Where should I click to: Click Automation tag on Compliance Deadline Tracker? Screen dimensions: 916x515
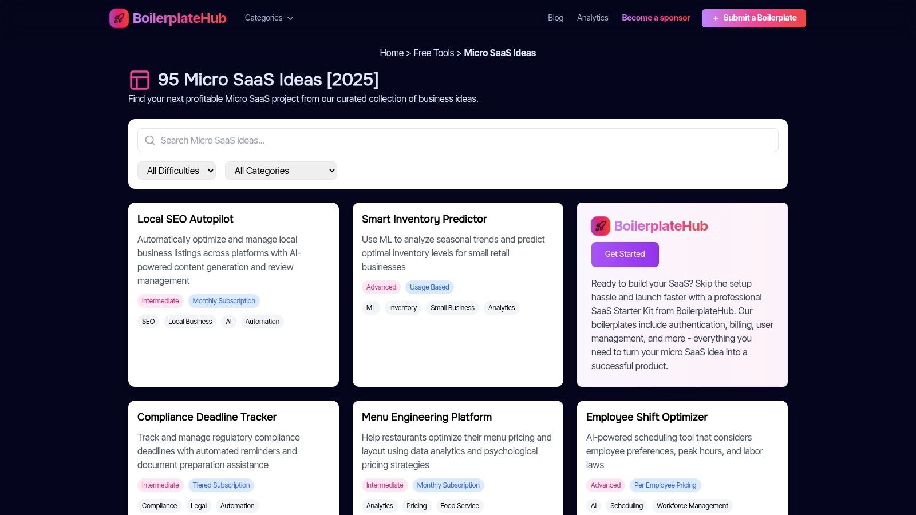point(237,506)
